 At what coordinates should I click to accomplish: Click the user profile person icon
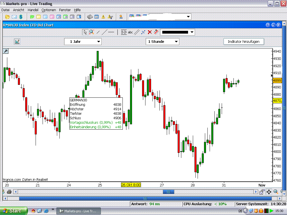click(121, 17)
